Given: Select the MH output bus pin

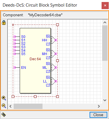Looking at the screenshot, I should (56, 54).
